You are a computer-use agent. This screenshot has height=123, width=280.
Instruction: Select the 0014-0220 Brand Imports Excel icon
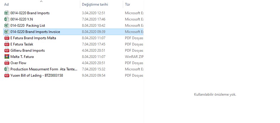point(7,13)
